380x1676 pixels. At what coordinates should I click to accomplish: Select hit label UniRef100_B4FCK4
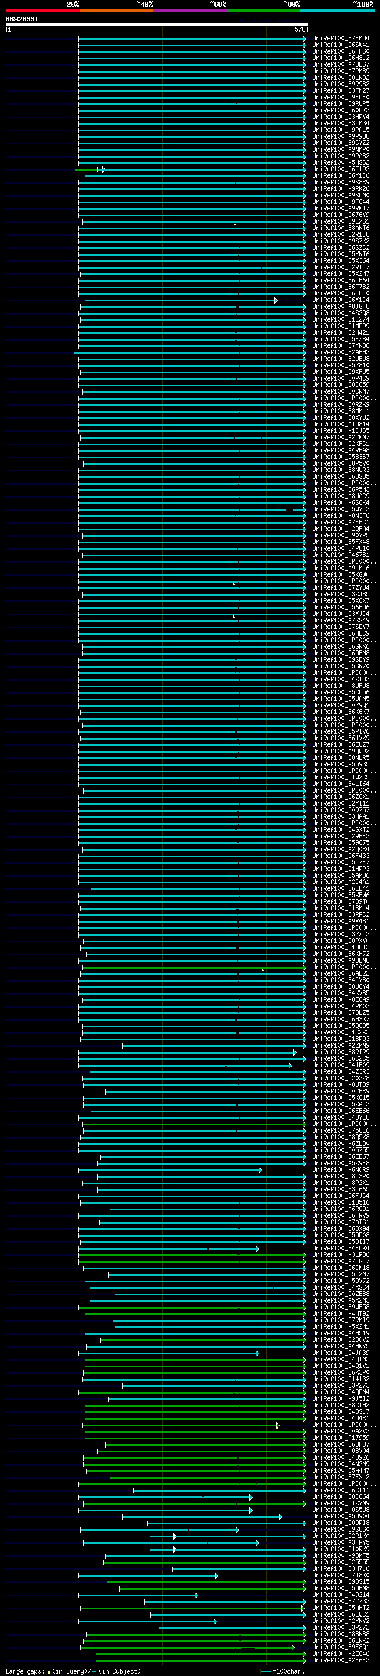click(x=340, y=1249)
